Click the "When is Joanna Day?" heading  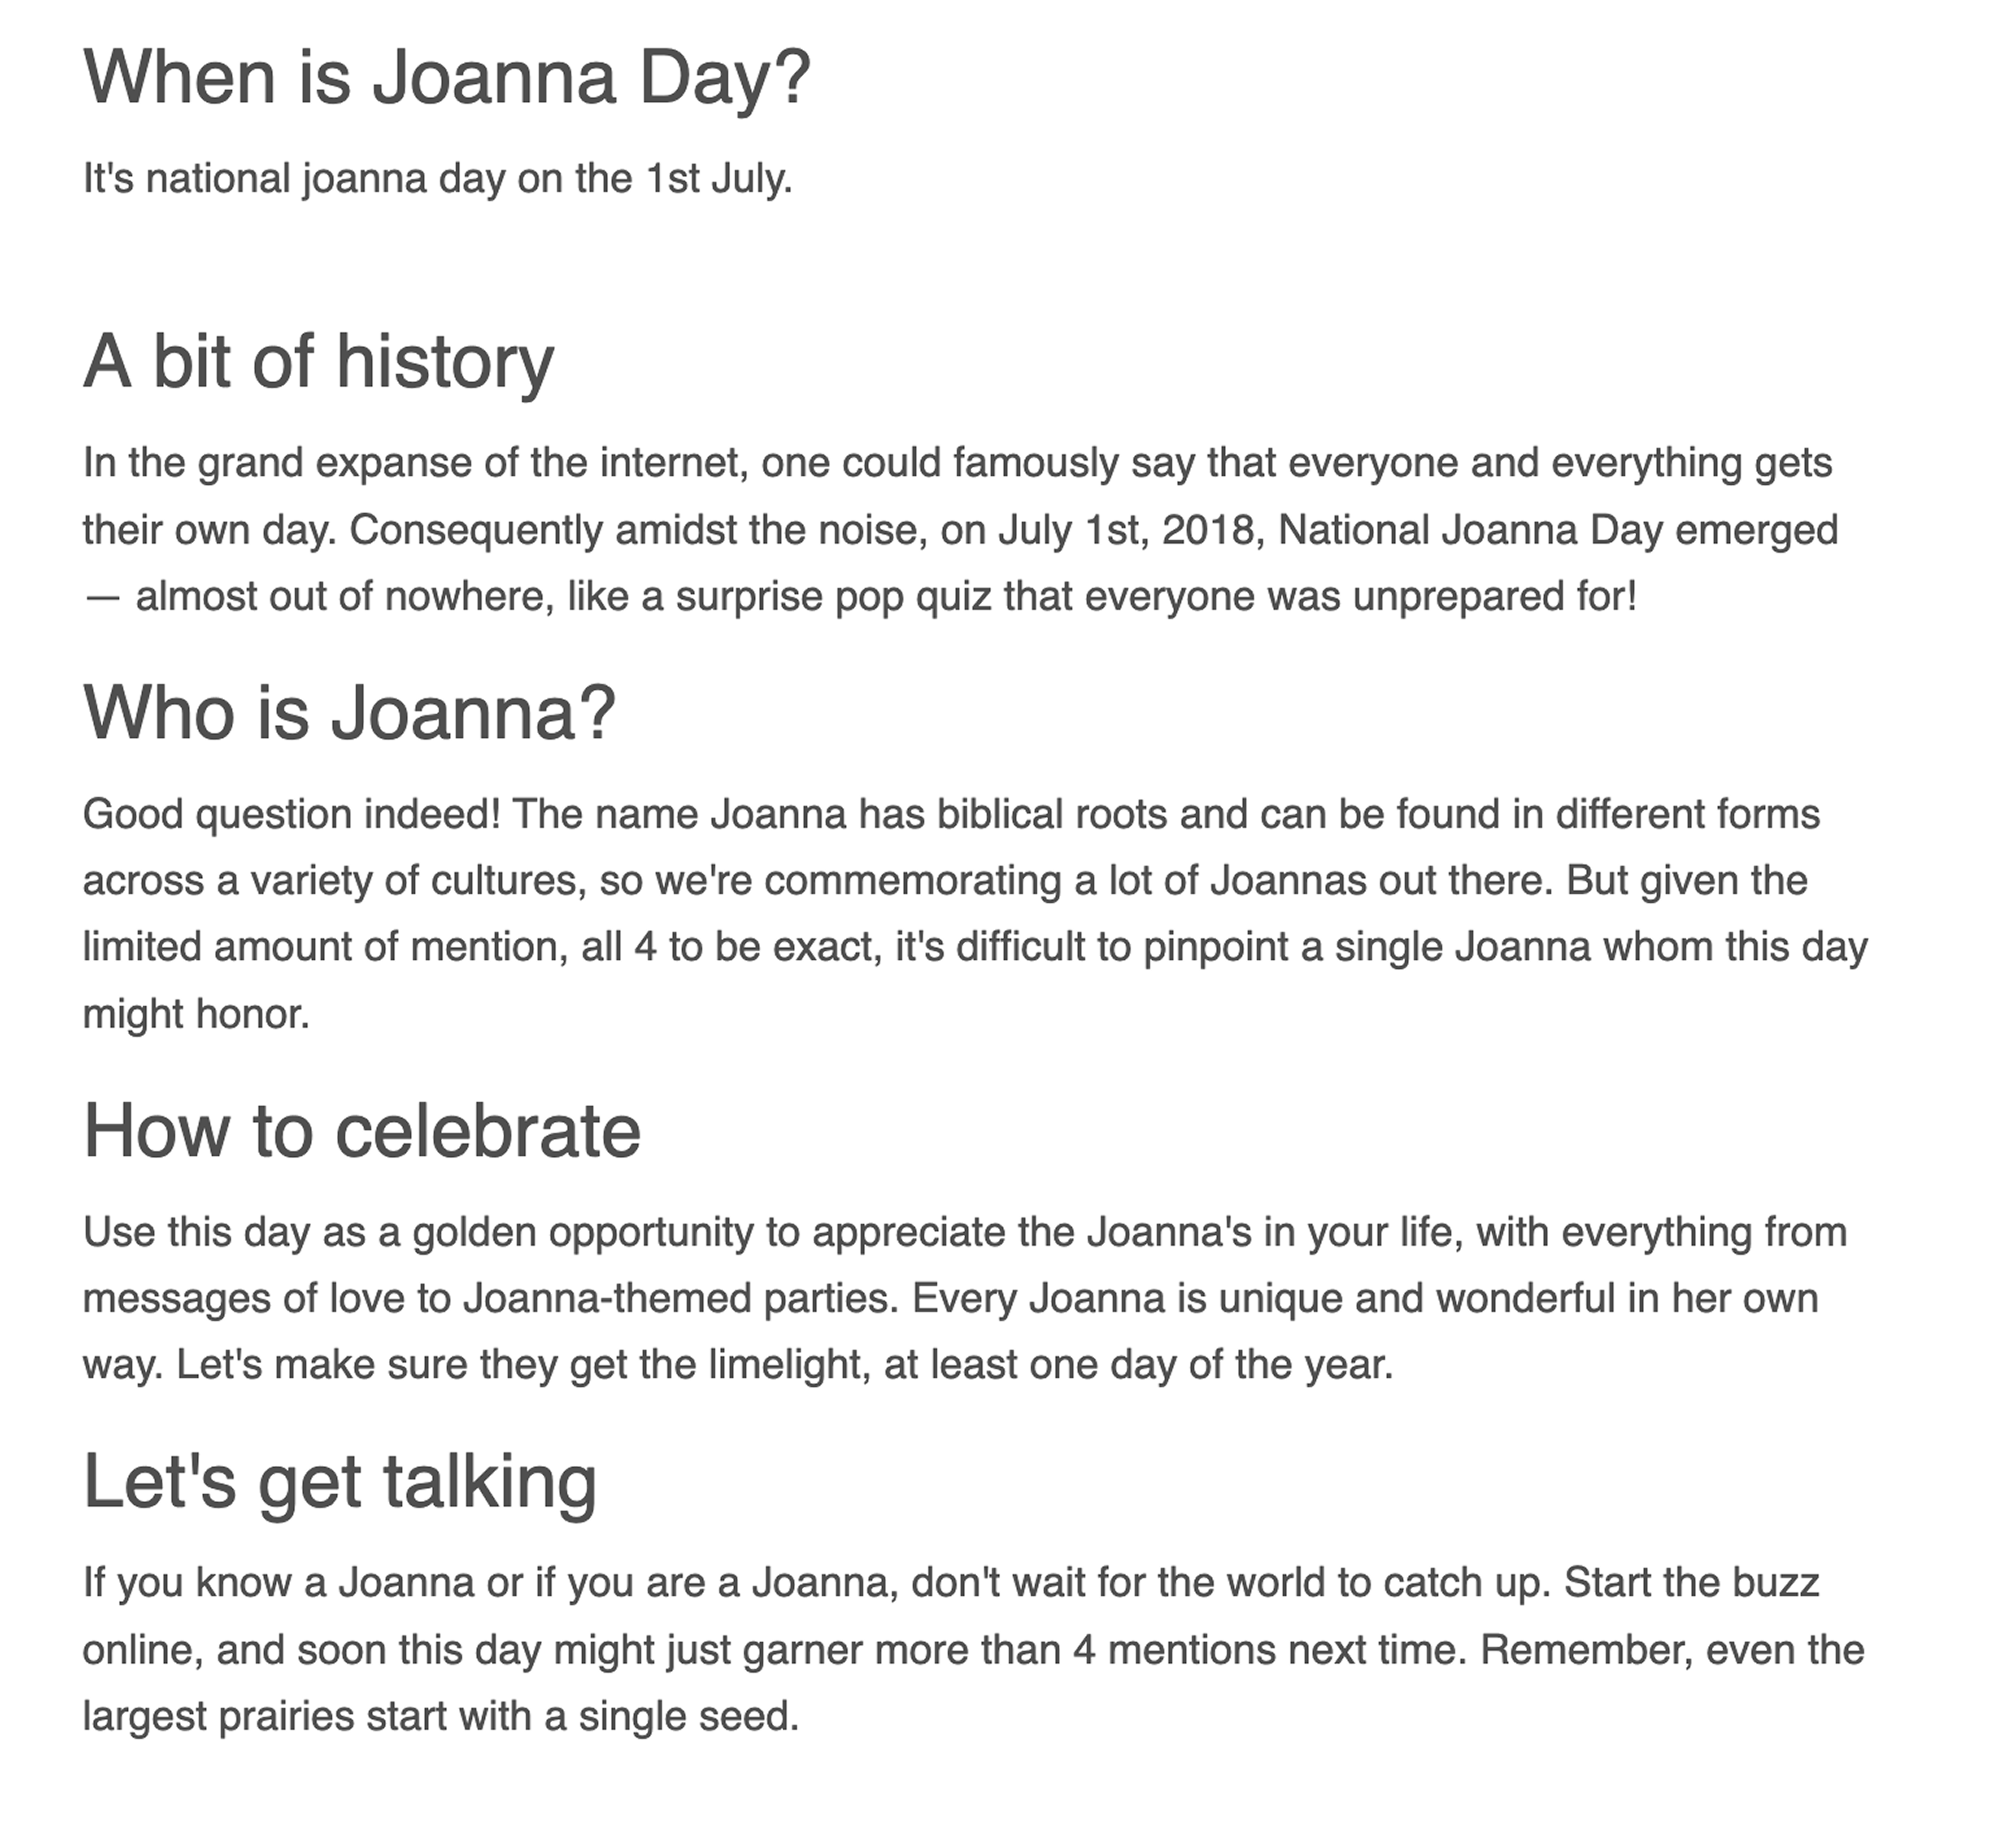[446, 78]
